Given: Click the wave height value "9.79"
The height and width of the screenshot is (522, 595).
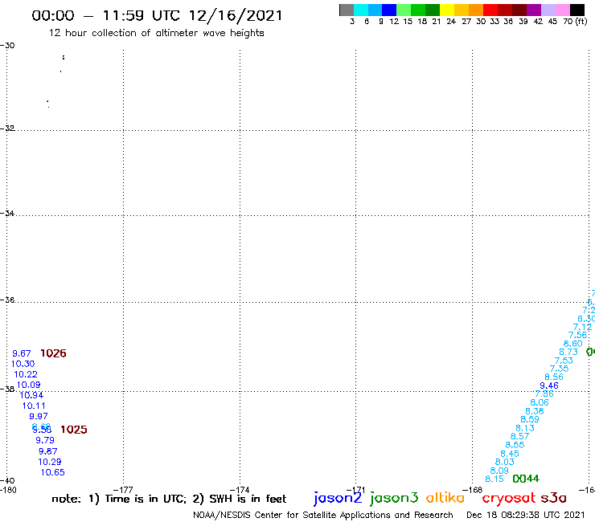Looking at the screenshot, I should [45, 441].
